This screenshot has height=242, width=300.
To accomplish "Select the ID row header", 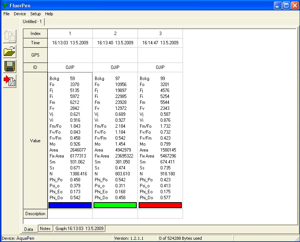I will tap(35, 67).
